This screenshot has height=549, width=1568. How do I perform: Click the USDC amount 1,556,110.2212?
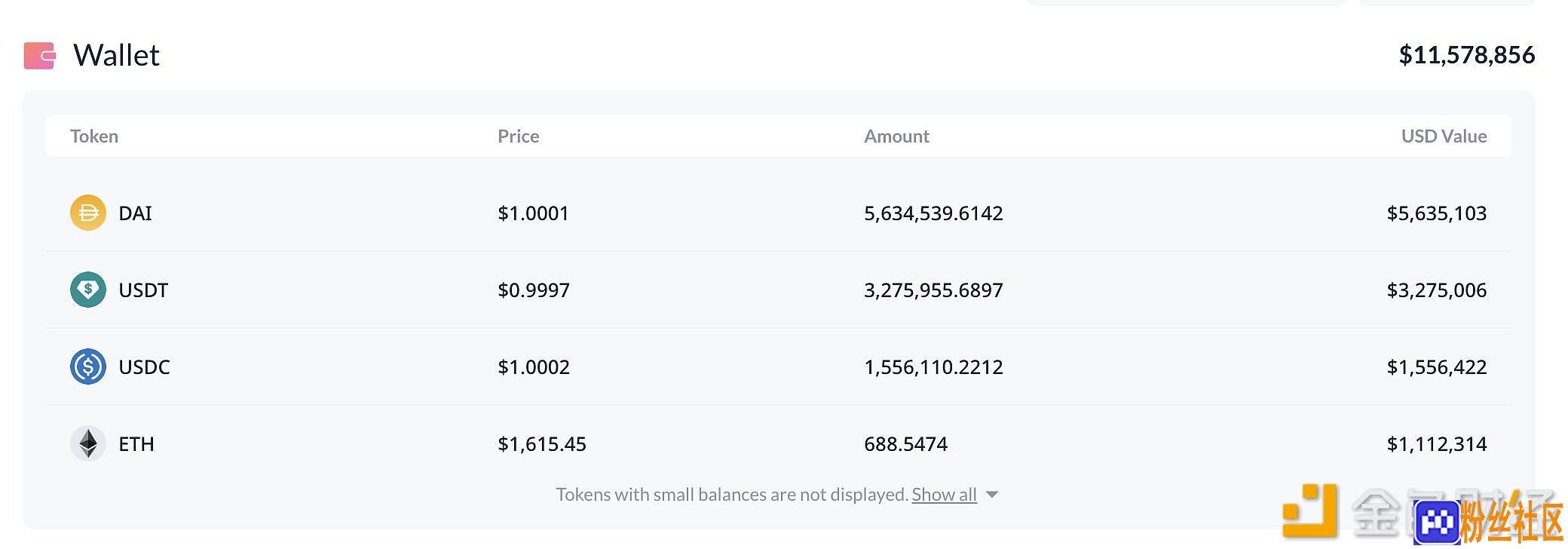pyautogui.click(x=933, y=367)
